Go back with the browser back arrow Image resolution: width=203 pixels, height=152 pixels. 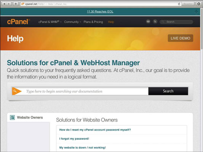tap(4, 4)
